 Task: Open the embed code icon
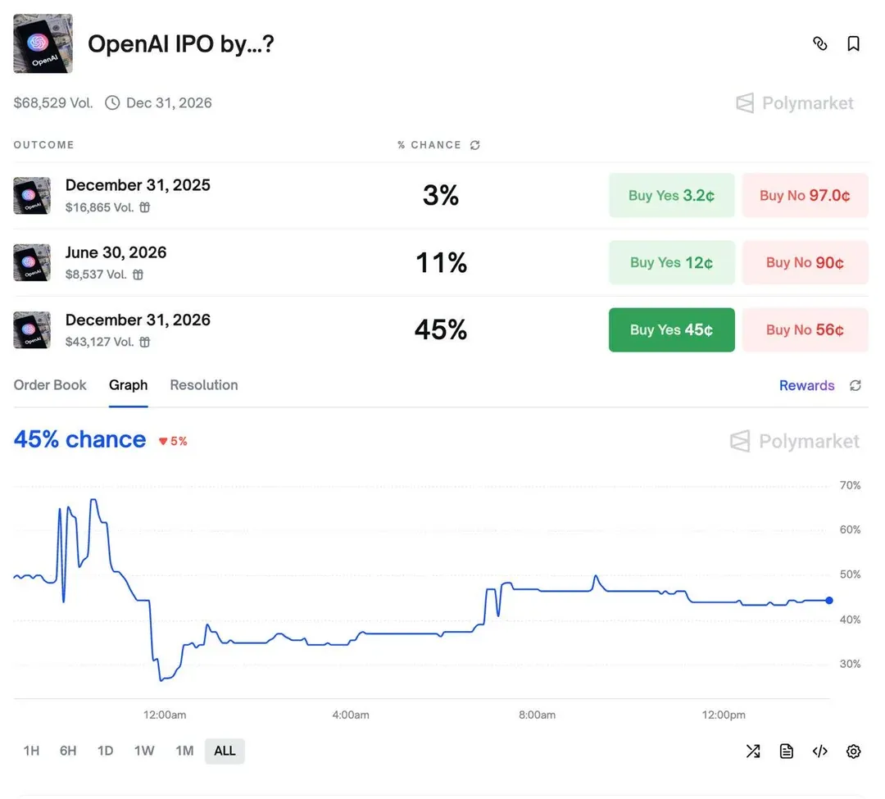click(x=819, y=751)
